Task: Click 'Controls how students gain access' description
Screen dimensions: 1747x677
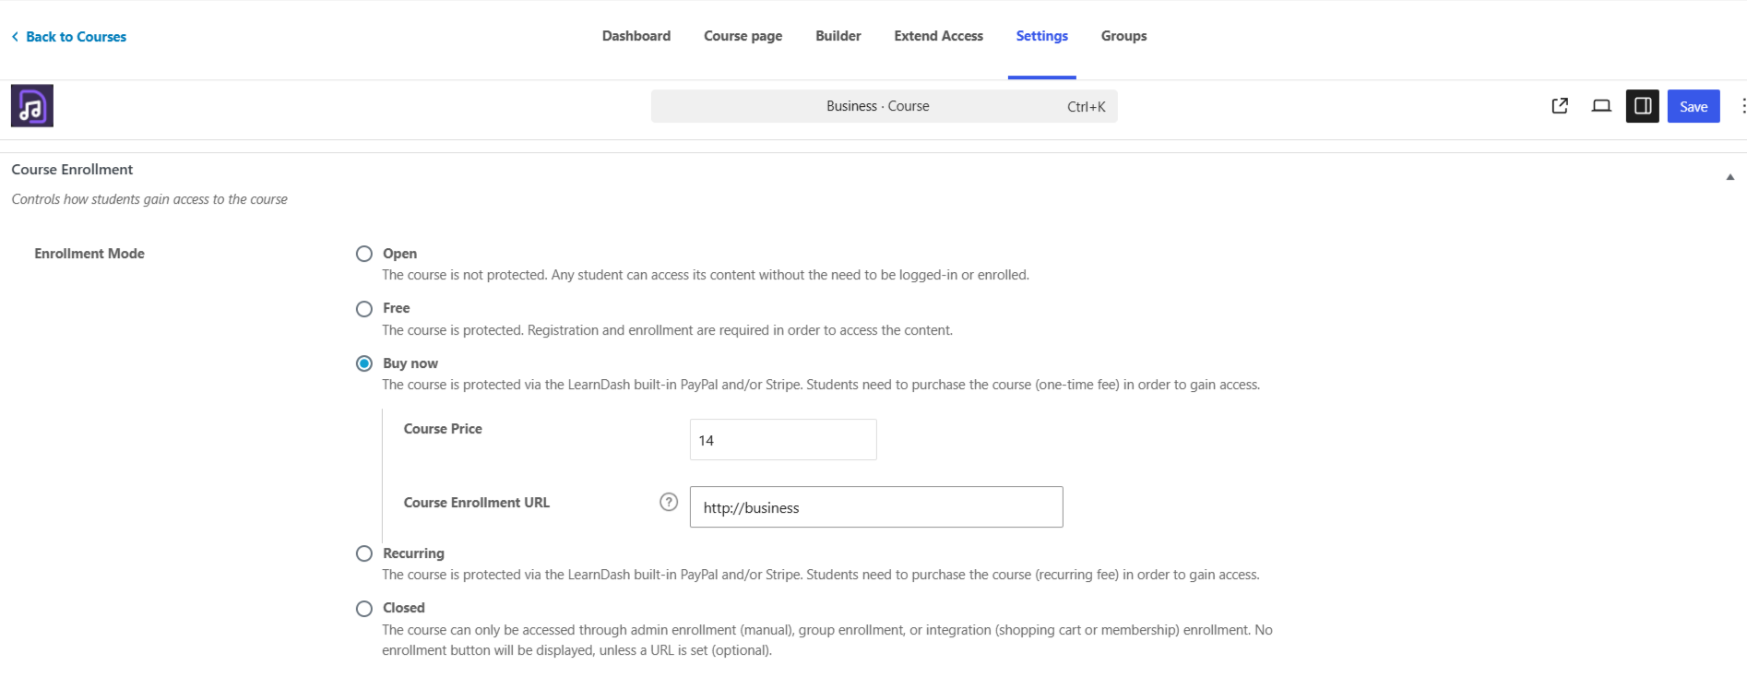Action: [149, 199]
